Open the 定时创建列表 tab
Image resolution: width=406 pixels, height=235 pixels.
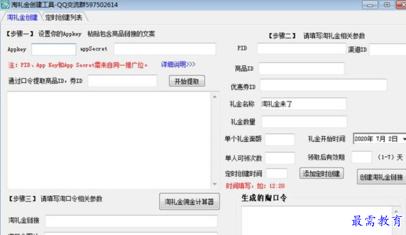click(x=64, y=17)
